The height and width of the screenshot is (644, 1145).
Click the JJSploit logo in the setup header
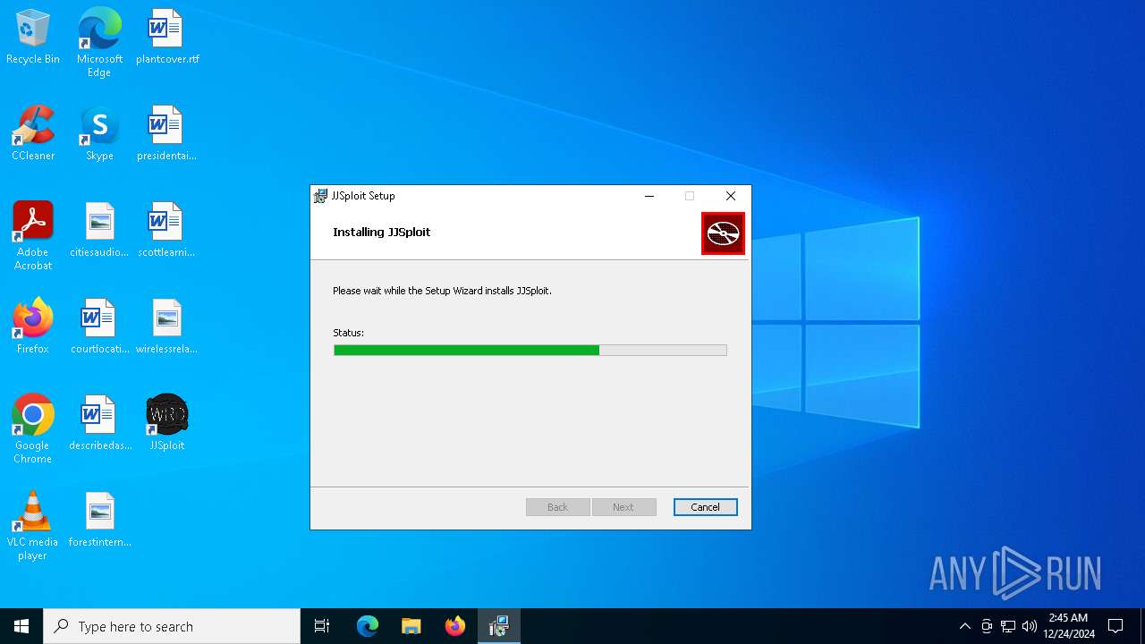click(723, 233)
